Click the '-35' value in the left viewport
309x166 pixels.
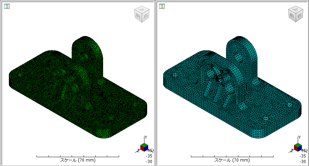[149, 156]
